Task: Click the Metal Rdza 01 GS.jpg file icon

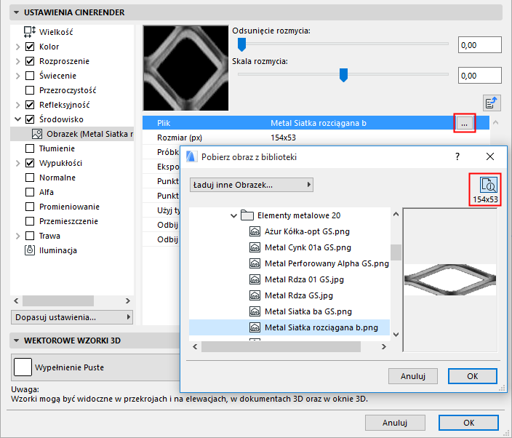Action: [255, 279]
